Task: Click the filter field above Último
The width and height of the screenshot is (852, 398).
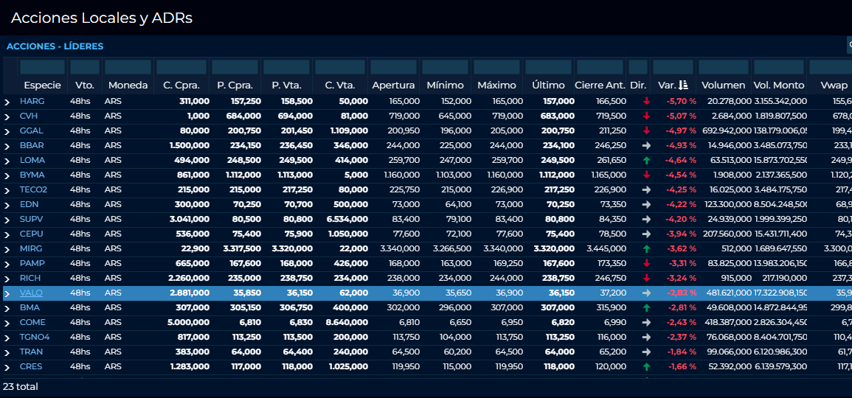Action: click(x=548, y=67)
